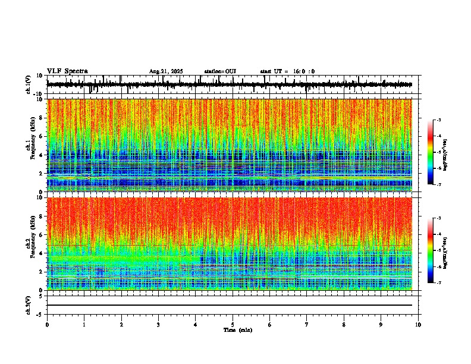Image resolution: width=471 pixels, height=364 pixels.
Task: Click the 'VLF Spectra' plot title
Action: pyautogui.click(x=67, y=71)
